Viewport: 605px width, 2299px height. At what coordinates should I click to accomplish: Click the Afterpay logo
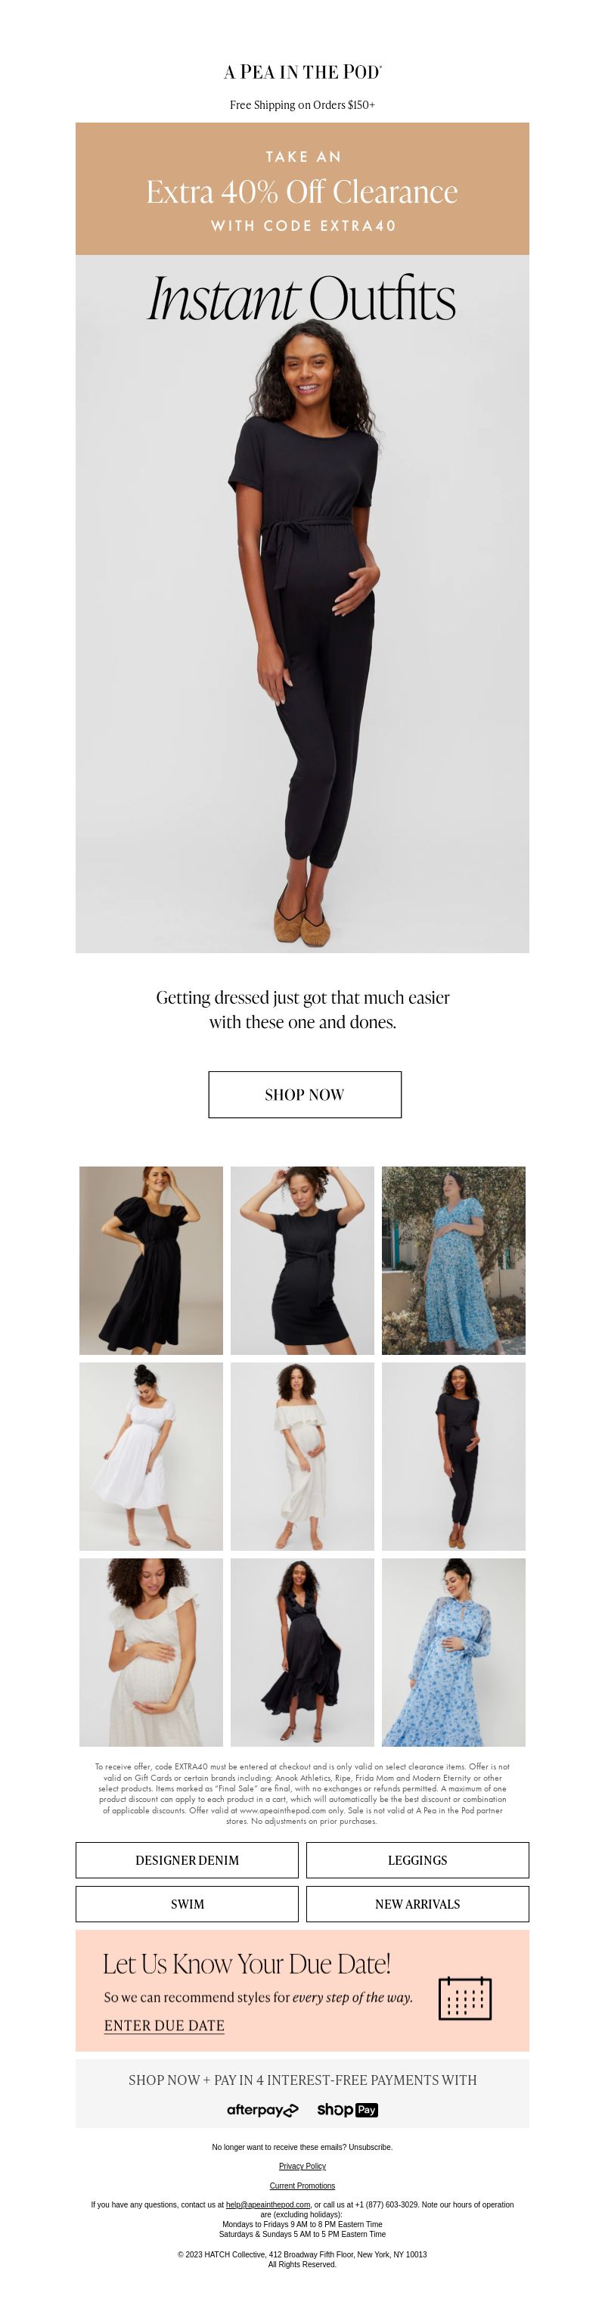click(x=262, y=2110)
